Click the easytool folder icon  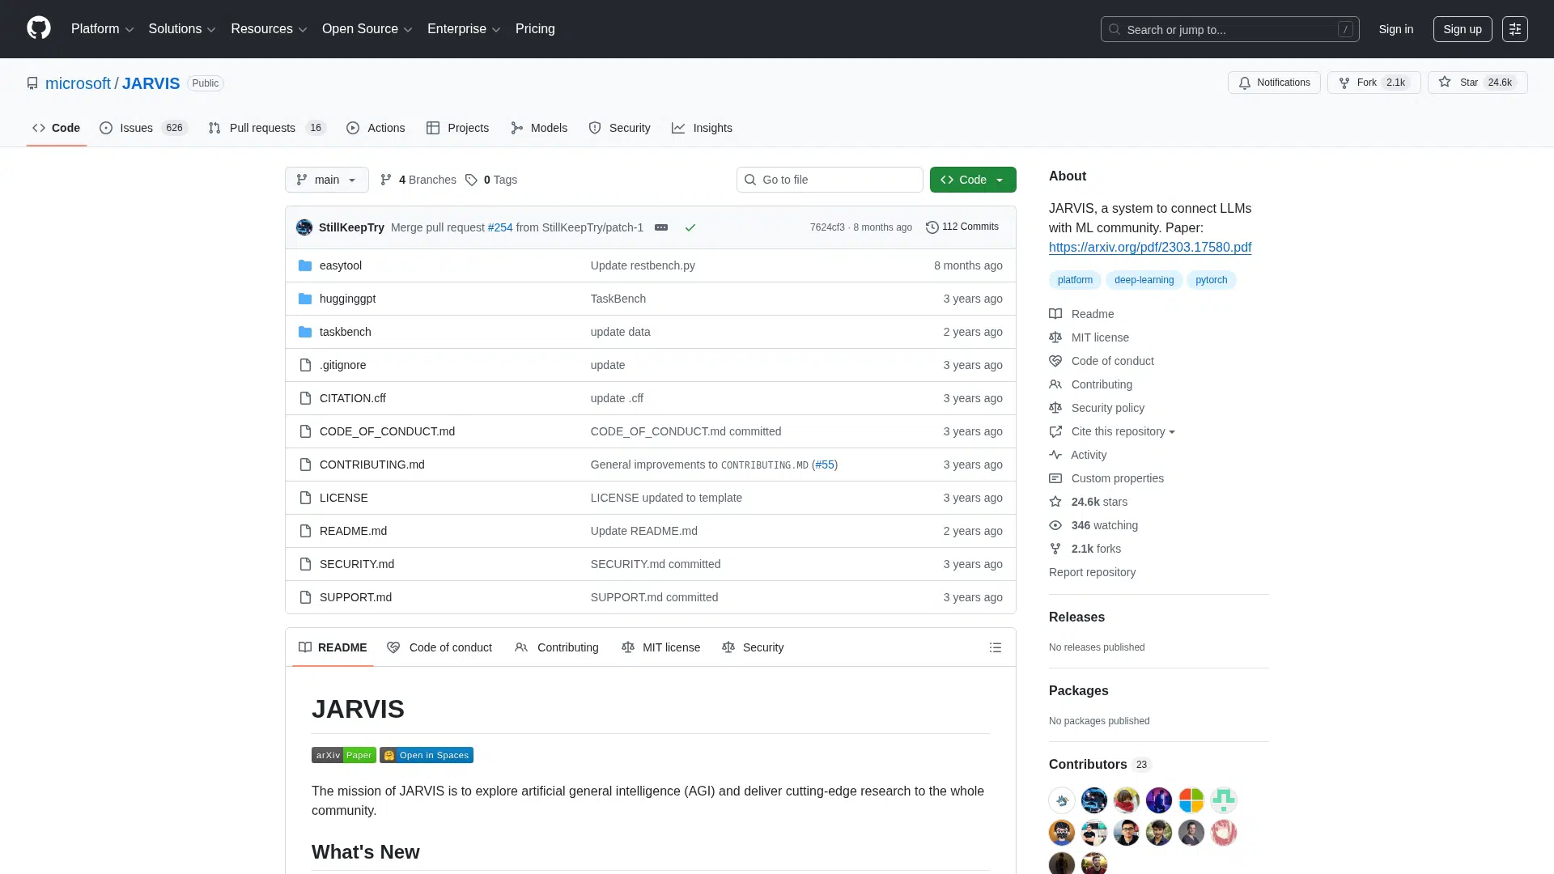(305, 265)
